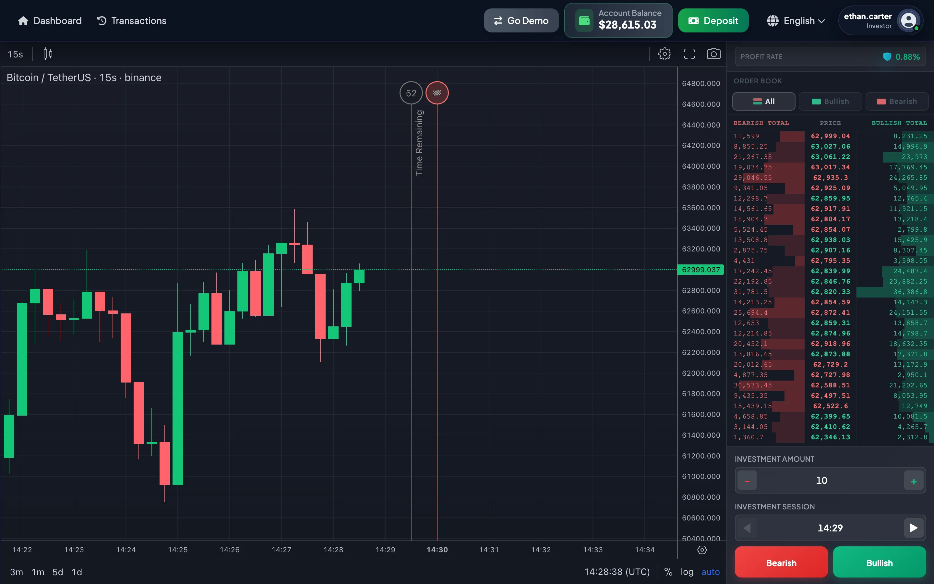Screen dimensions: 934x584
Task: Click the session time 14:29
Action: click(x=830, y=528)
